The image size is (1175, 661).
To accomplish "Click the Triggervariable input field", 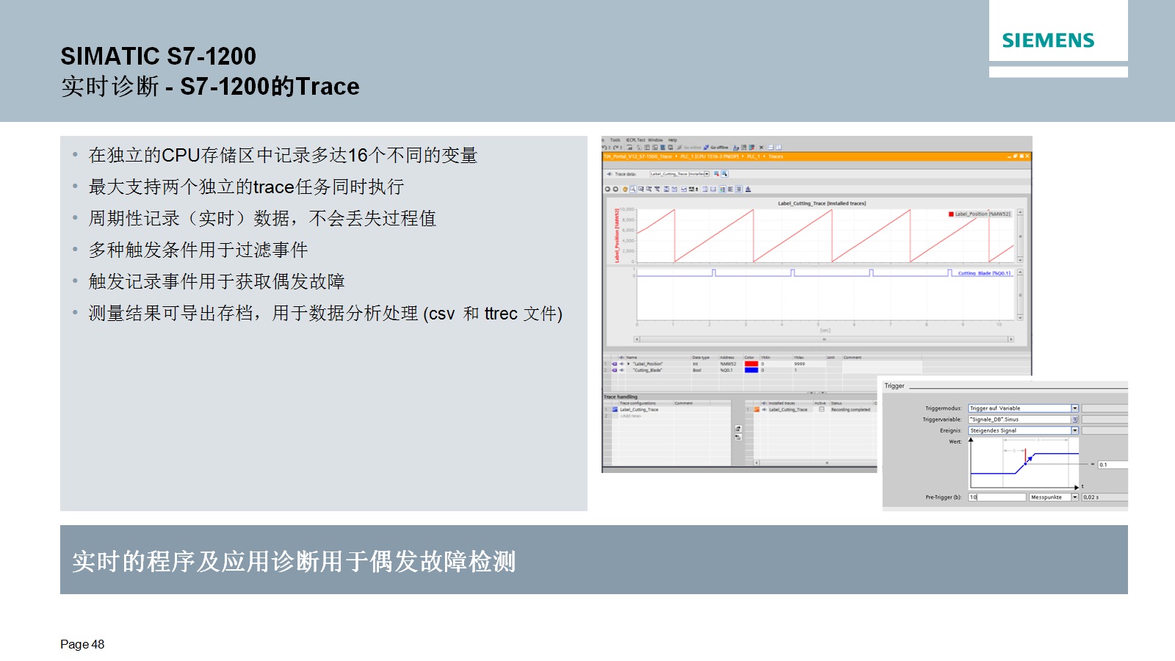I will 1019,419.
